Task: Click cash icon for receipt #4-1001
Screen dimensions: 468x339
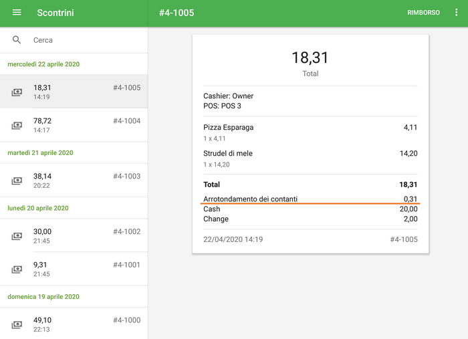Action: pyautogui.click(x=17, y=269)
